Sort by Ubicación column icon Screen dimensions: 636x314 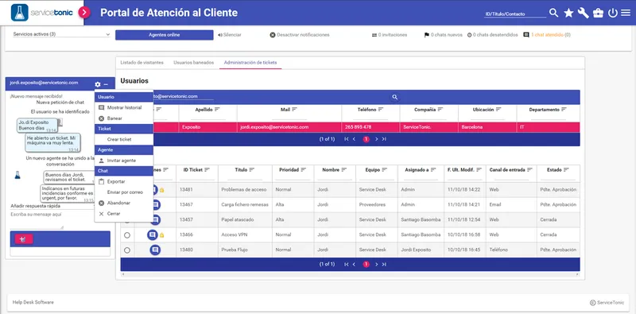click(498, 110)
